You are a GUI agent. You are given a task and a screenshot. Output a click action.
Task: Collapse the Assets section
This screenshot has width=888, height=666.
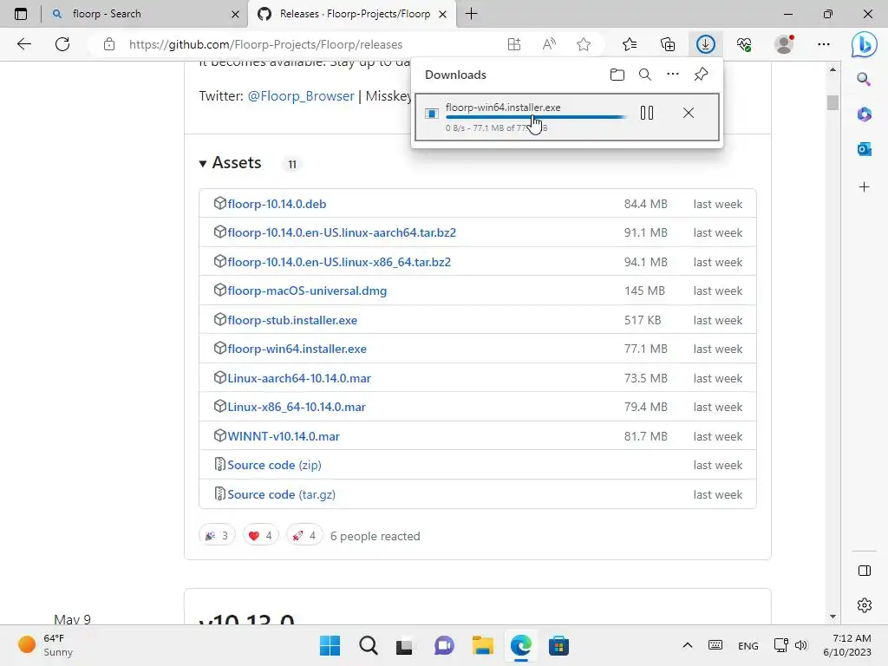pyautogui.click(x=231, y=163)
